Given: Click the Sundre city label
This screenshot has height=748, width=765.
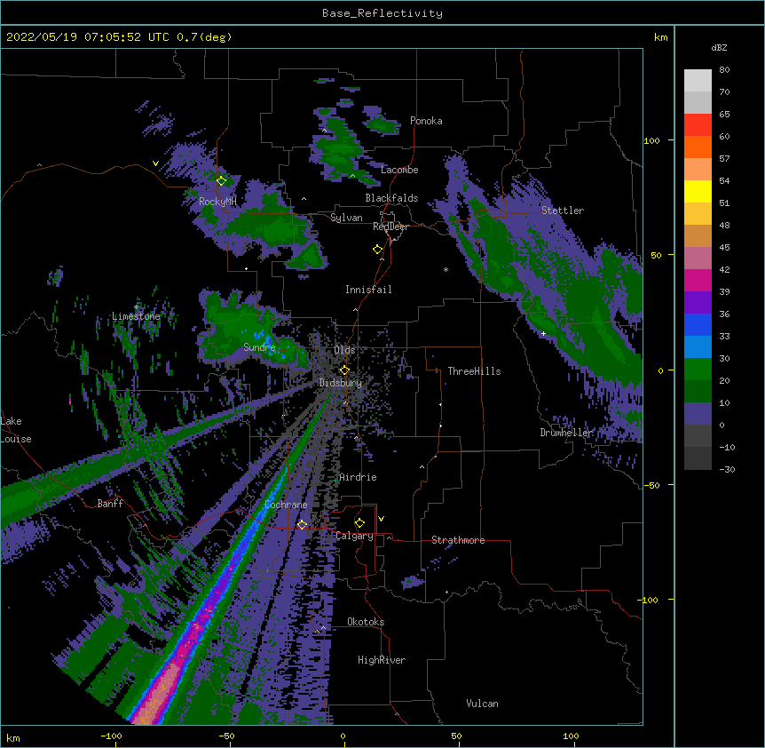Looking at the screenshot, I should pos(259,347).
